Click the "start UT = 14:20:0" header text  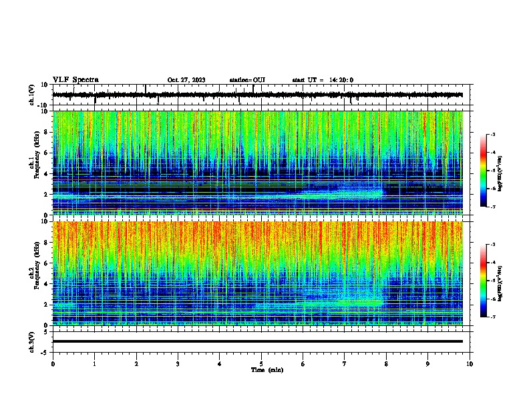(323, 80)
